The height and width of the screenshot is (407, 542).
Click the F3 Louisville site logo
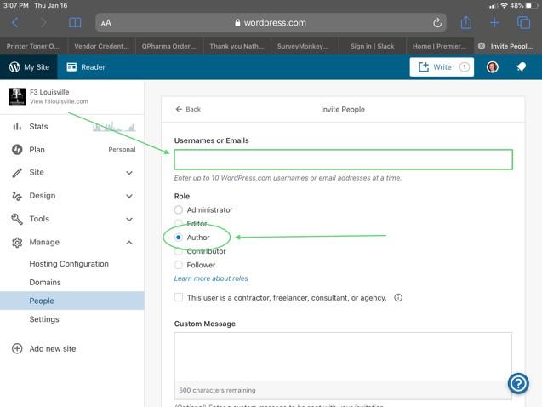[x=17, y=96]
